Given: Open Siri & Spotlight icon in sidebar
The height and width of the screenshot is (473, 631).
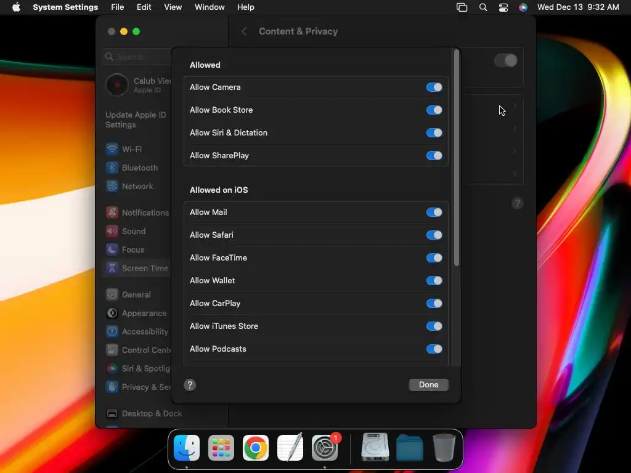Looking at the screenshot, I should [112, 368].
